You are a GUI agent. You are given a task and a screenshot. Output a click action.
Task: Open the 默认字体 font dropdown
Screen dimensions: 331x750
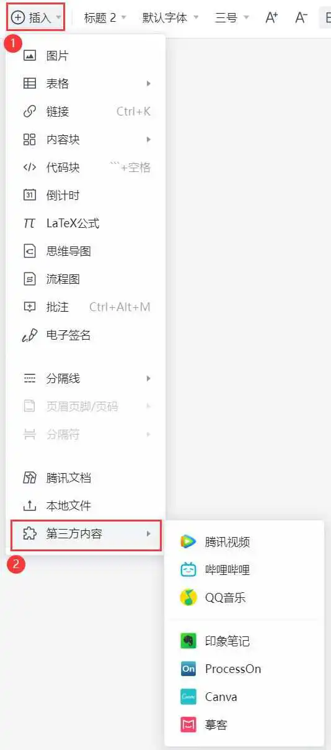pyautogui.click(x=170, y=17)
